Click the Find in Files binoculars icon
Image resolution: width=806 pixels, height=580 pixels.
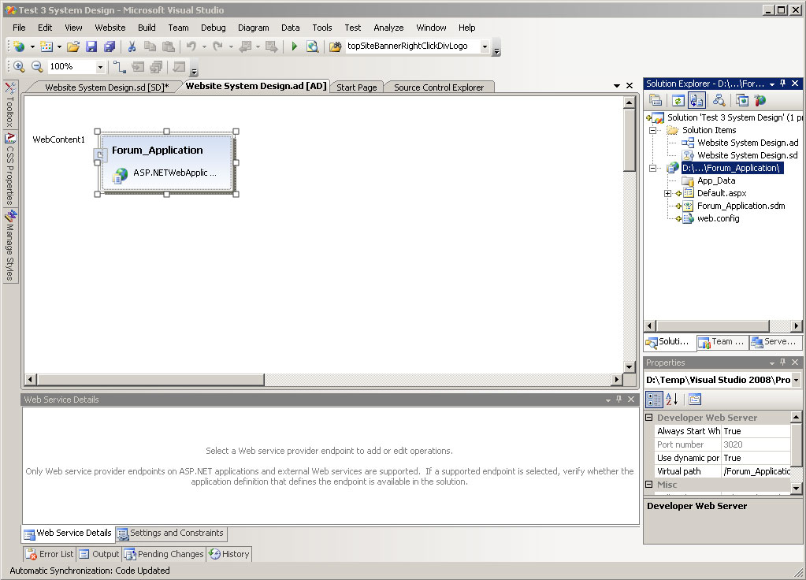click(335, 46)
